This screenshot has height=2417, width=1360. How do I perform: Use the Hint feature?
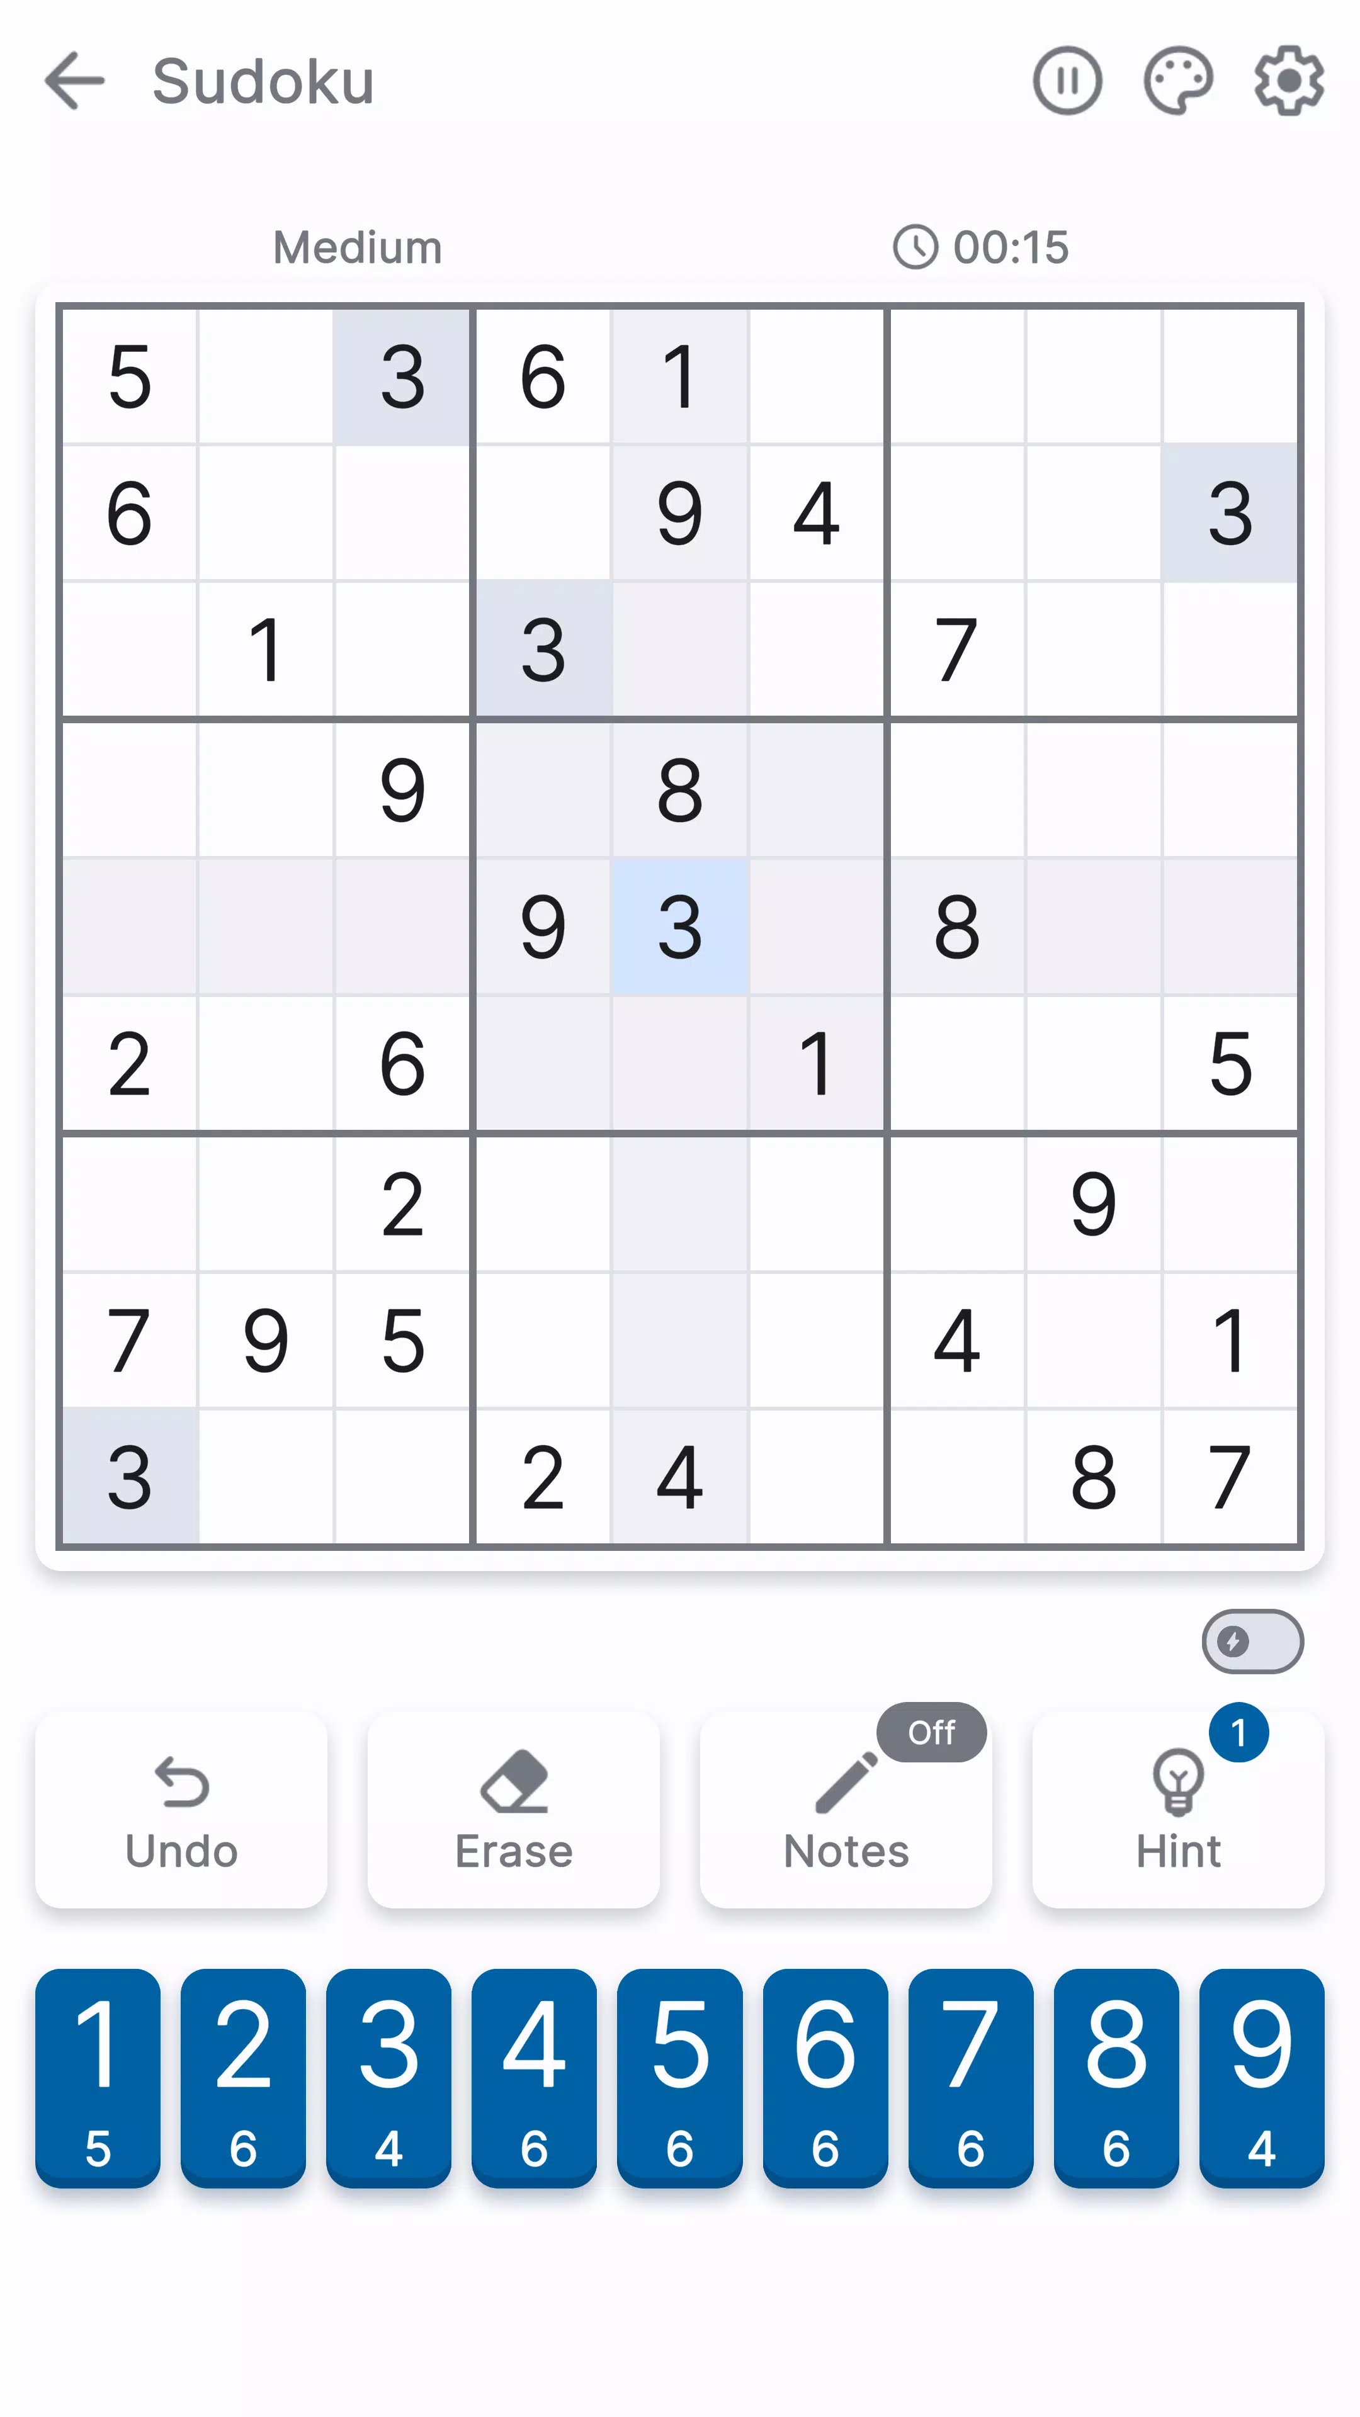(x=1177, y=1810)
